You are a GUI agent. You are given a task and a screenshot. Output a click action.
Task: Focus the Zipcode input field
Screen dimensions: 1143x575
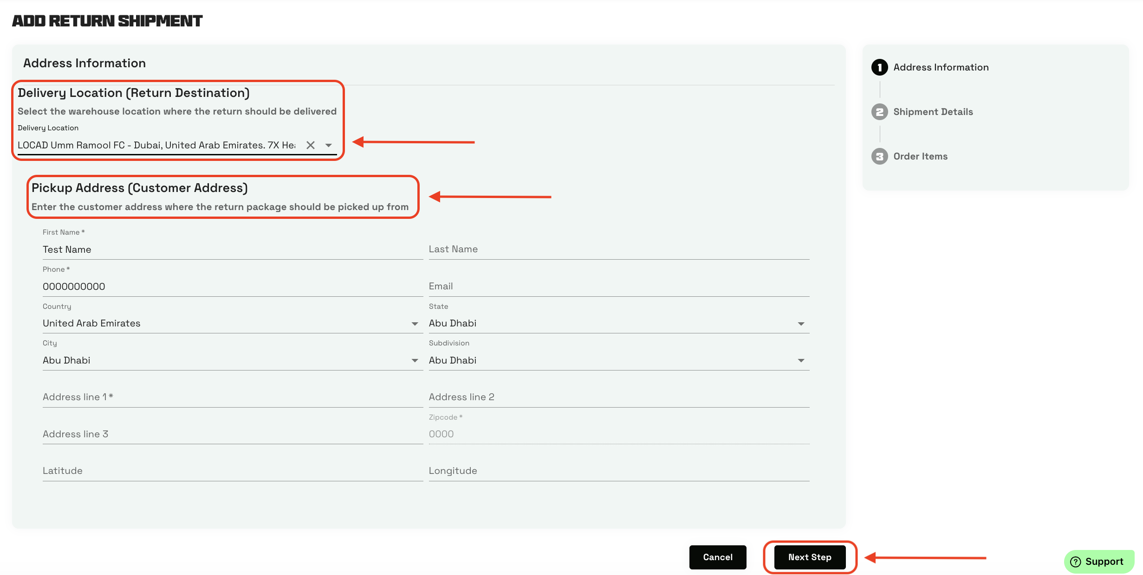618,434
